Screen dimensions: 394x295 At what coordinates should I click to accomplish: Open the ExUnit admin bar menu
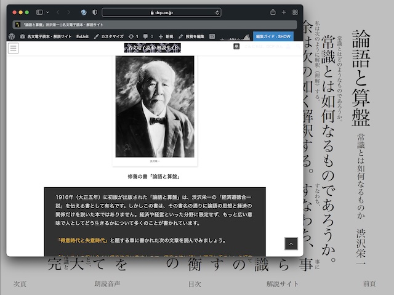tap(82, 36)
